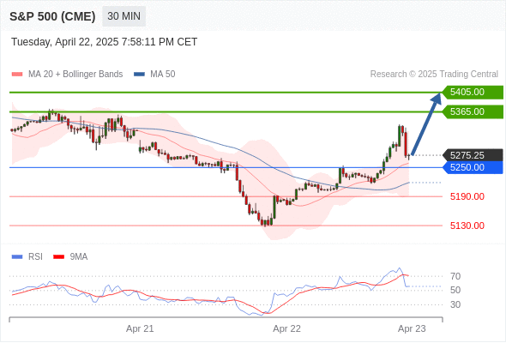Click the 9MA legend label

point(79,257)
